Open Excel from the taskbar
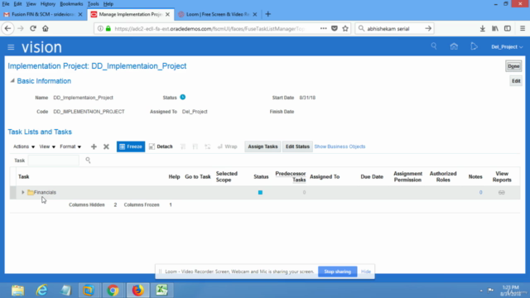This screenshot has width=530, height=298. point(162,291)
